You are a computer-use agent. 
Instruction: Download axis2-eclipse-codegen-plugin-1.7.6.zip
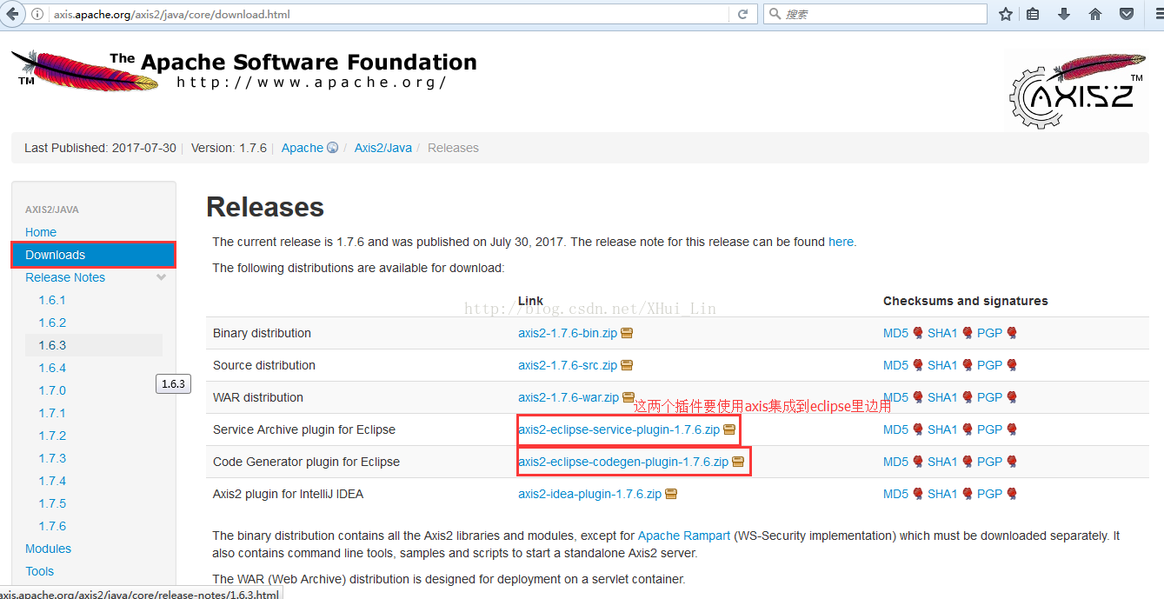click(x=623, y=462)
